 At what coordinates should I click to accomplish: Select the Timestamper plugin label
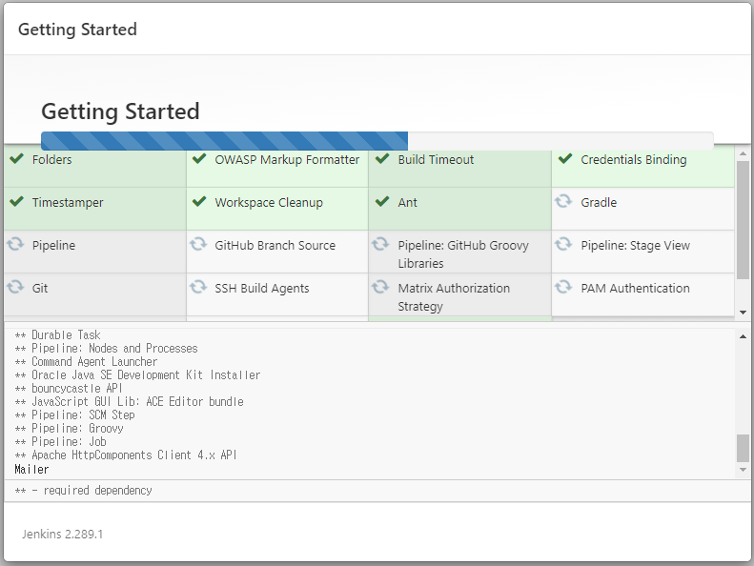68,203
